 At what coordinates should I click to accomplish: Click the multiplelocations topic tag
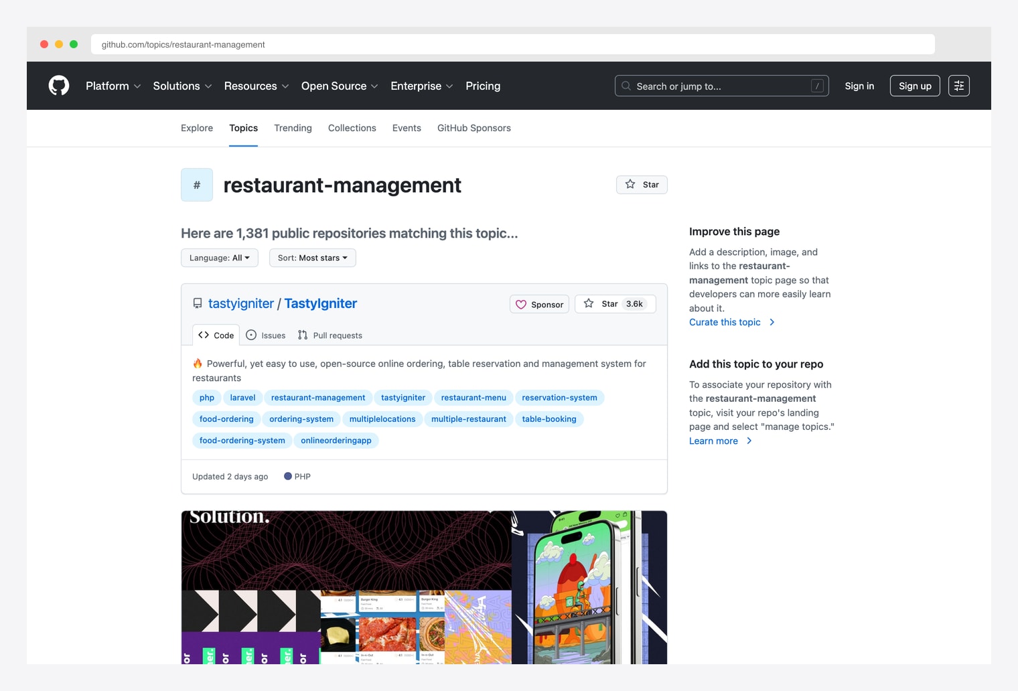tap(382, 419)
